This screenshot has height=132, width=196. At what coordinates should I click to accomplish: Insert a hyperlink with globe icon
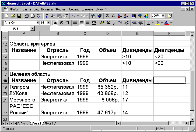coord(93,16)
